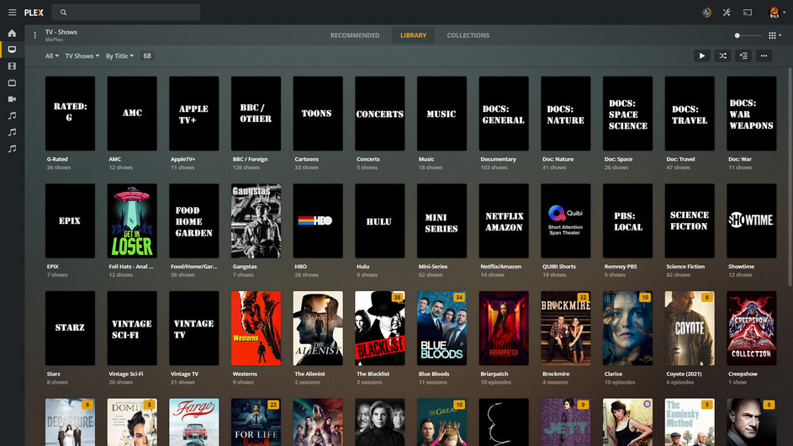Open the Apple TV+ collection poster
793x446 pixels.
pyautogui.click(x=193, y=114)
